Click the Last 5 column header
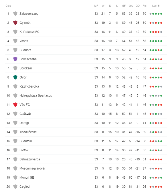This screenshot has width=167, height=195. point(156,5)
